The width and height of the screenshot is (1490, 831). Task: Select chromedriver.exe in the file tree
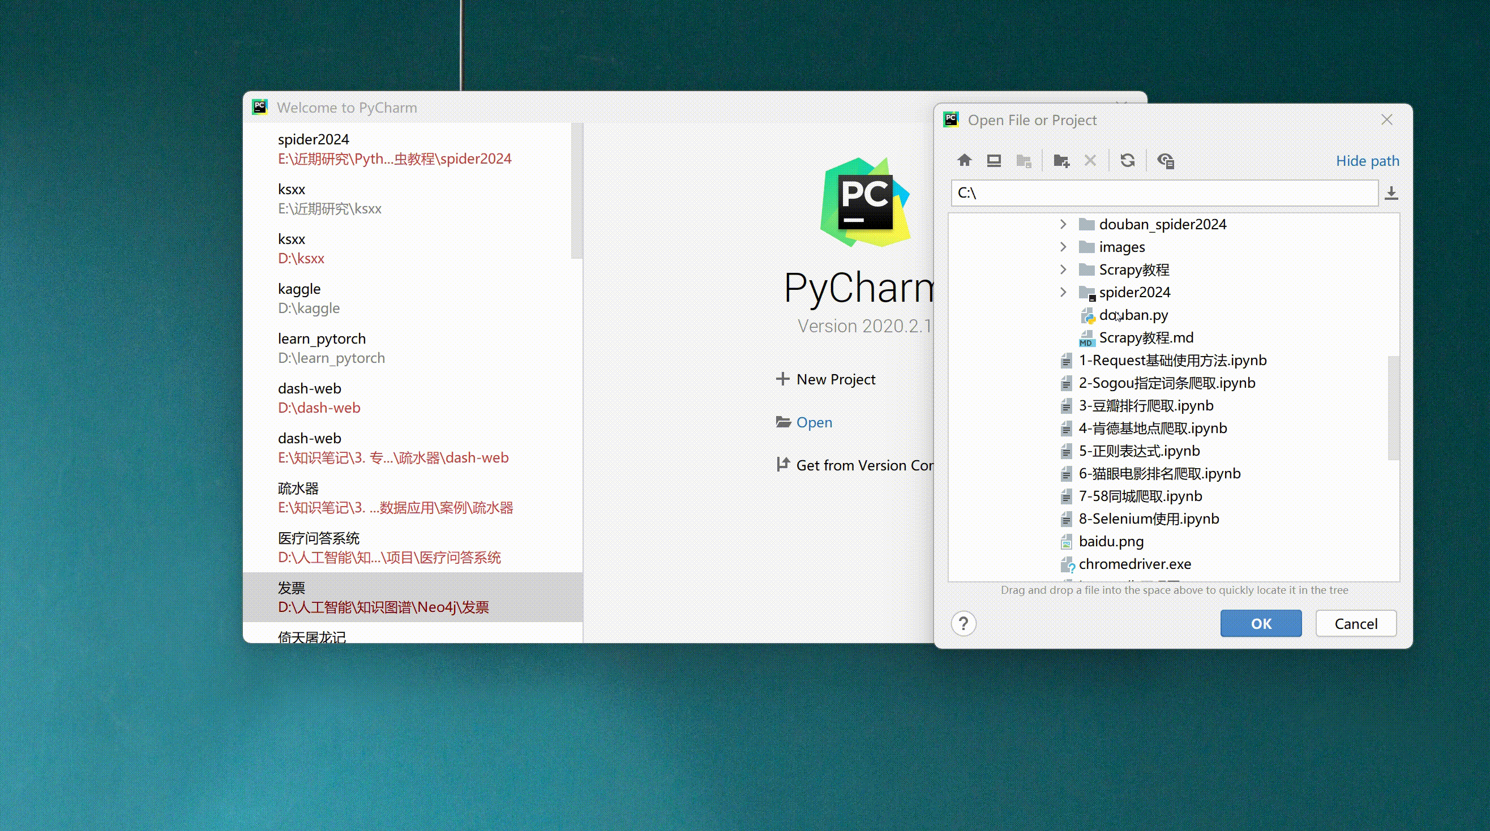pos(1134,564)
